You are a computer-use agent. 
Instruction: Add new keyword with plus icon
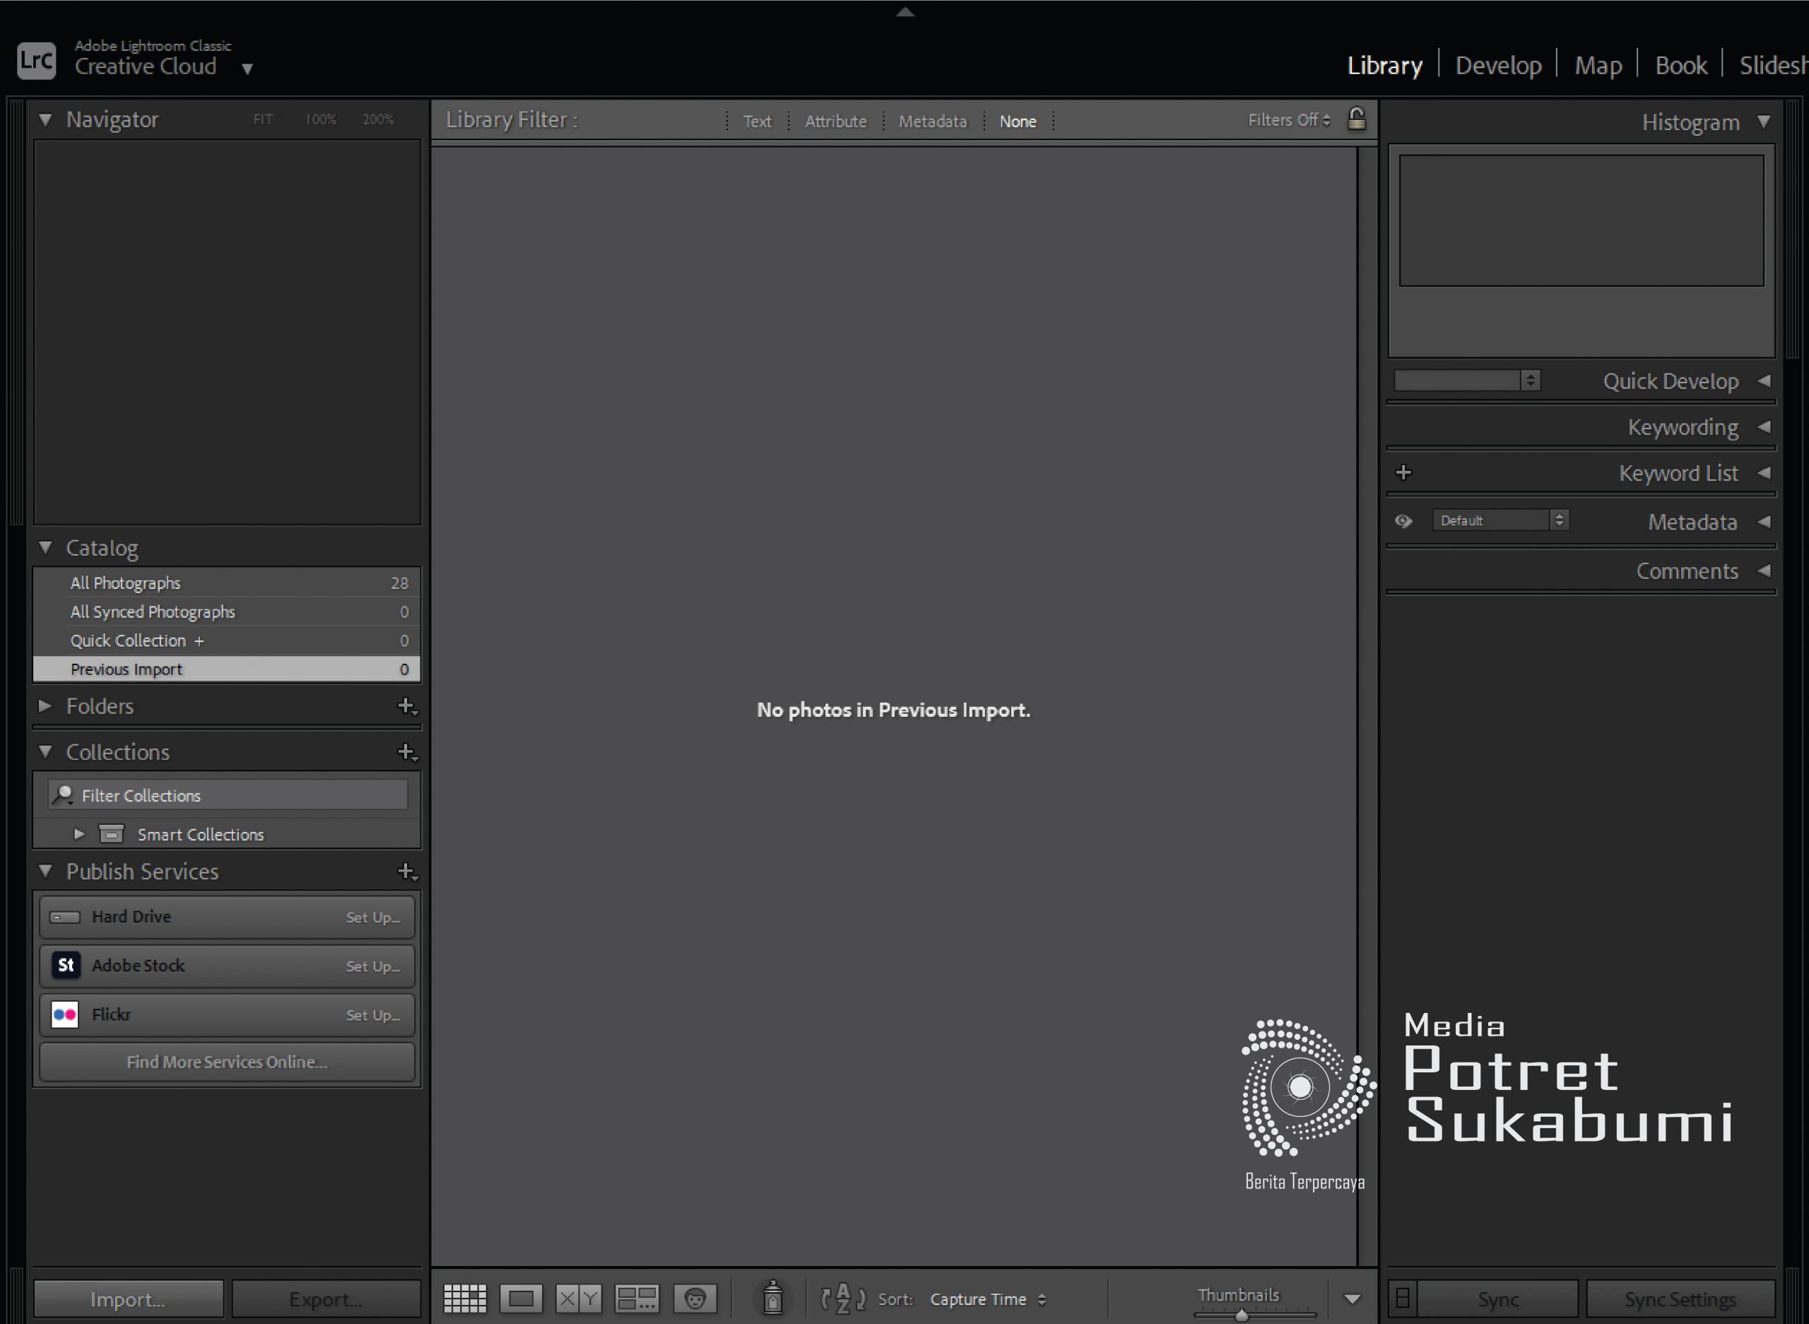(x=1403, y=473)
